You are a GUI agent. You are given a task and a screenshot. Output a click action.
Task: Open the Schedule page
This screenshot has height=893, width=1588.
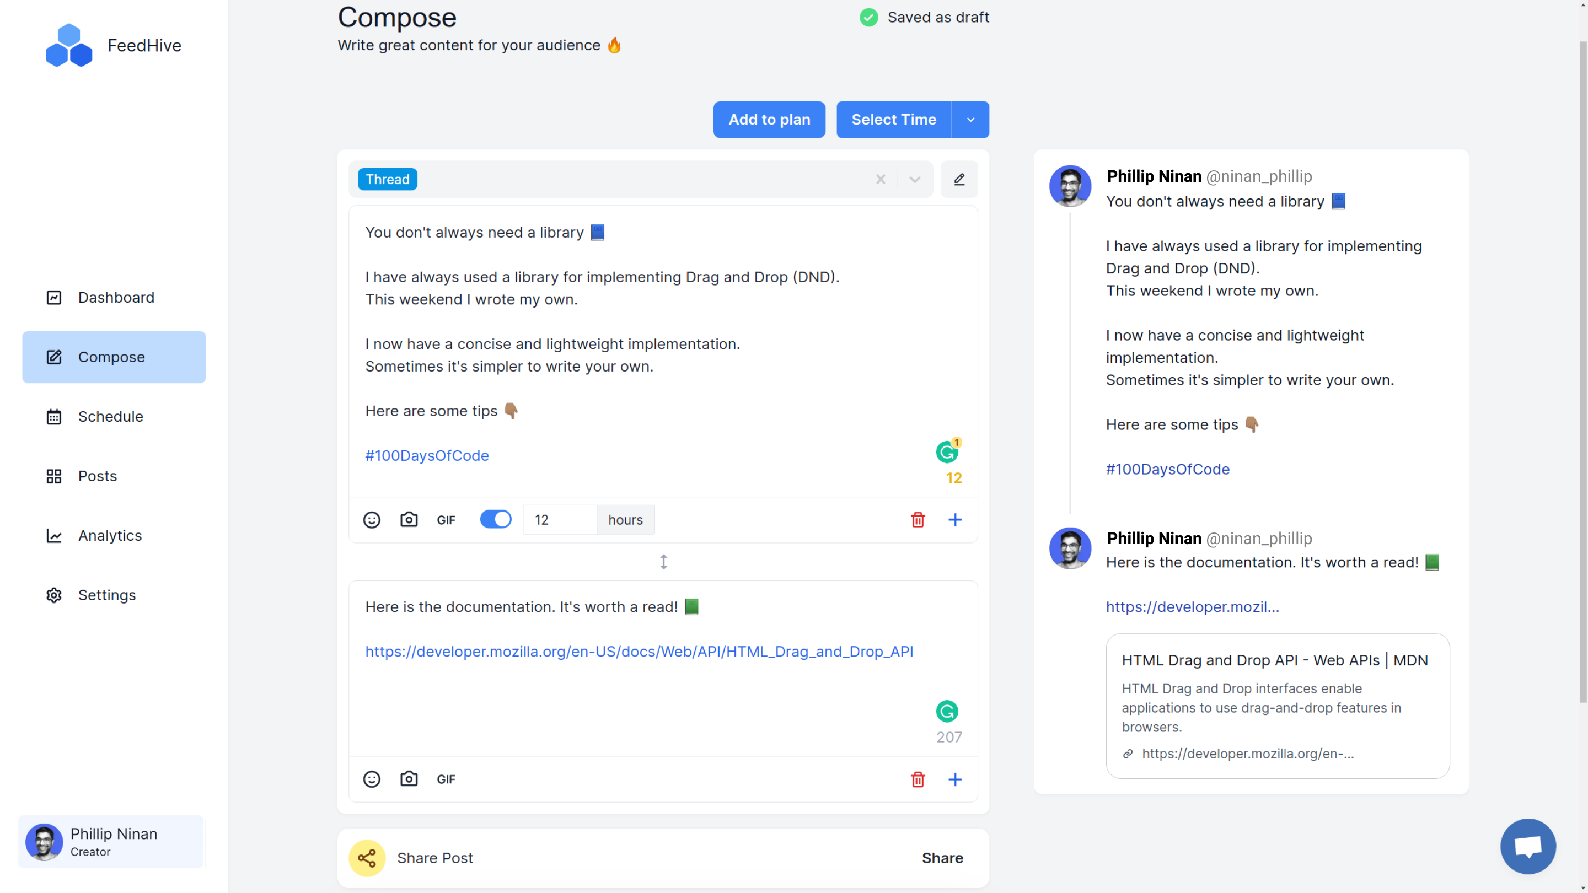click(x=114, y=417)
